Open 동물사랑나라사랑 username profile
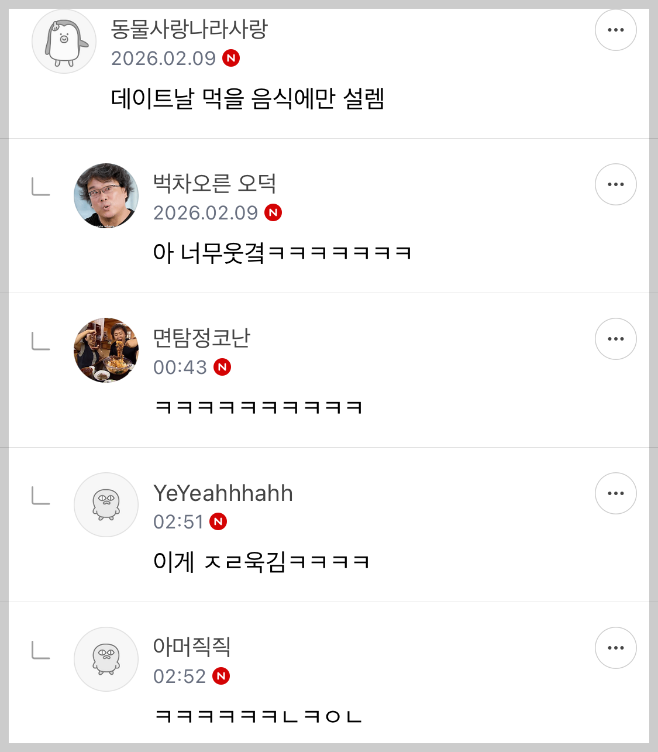Viewport: 658px width, 752px height. point(189,29)
